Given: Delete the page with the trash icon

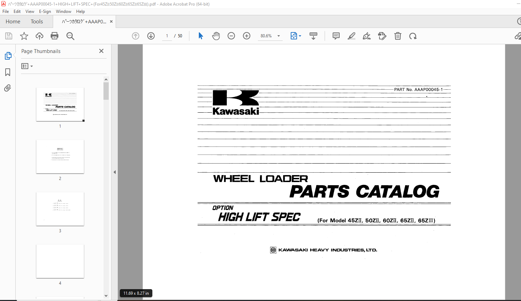Looking at the screenshot, I should pyautogui.click(x=398, y=36).
